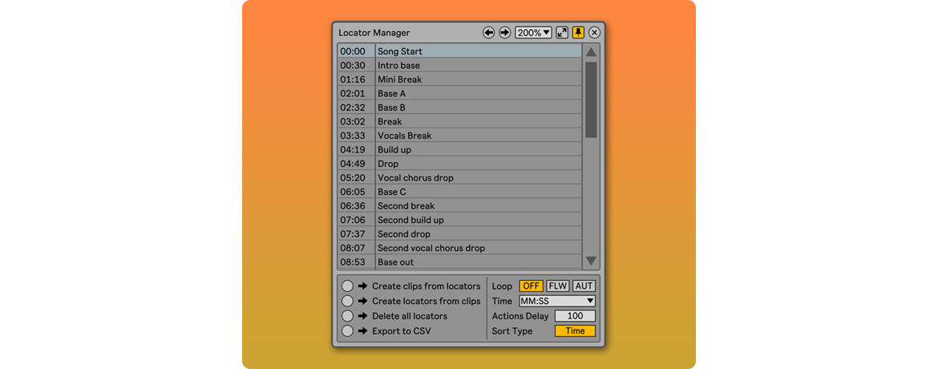Click the scroll up arrow in locator list
This screenshot has width=938, height=369.
pos(591,52)
